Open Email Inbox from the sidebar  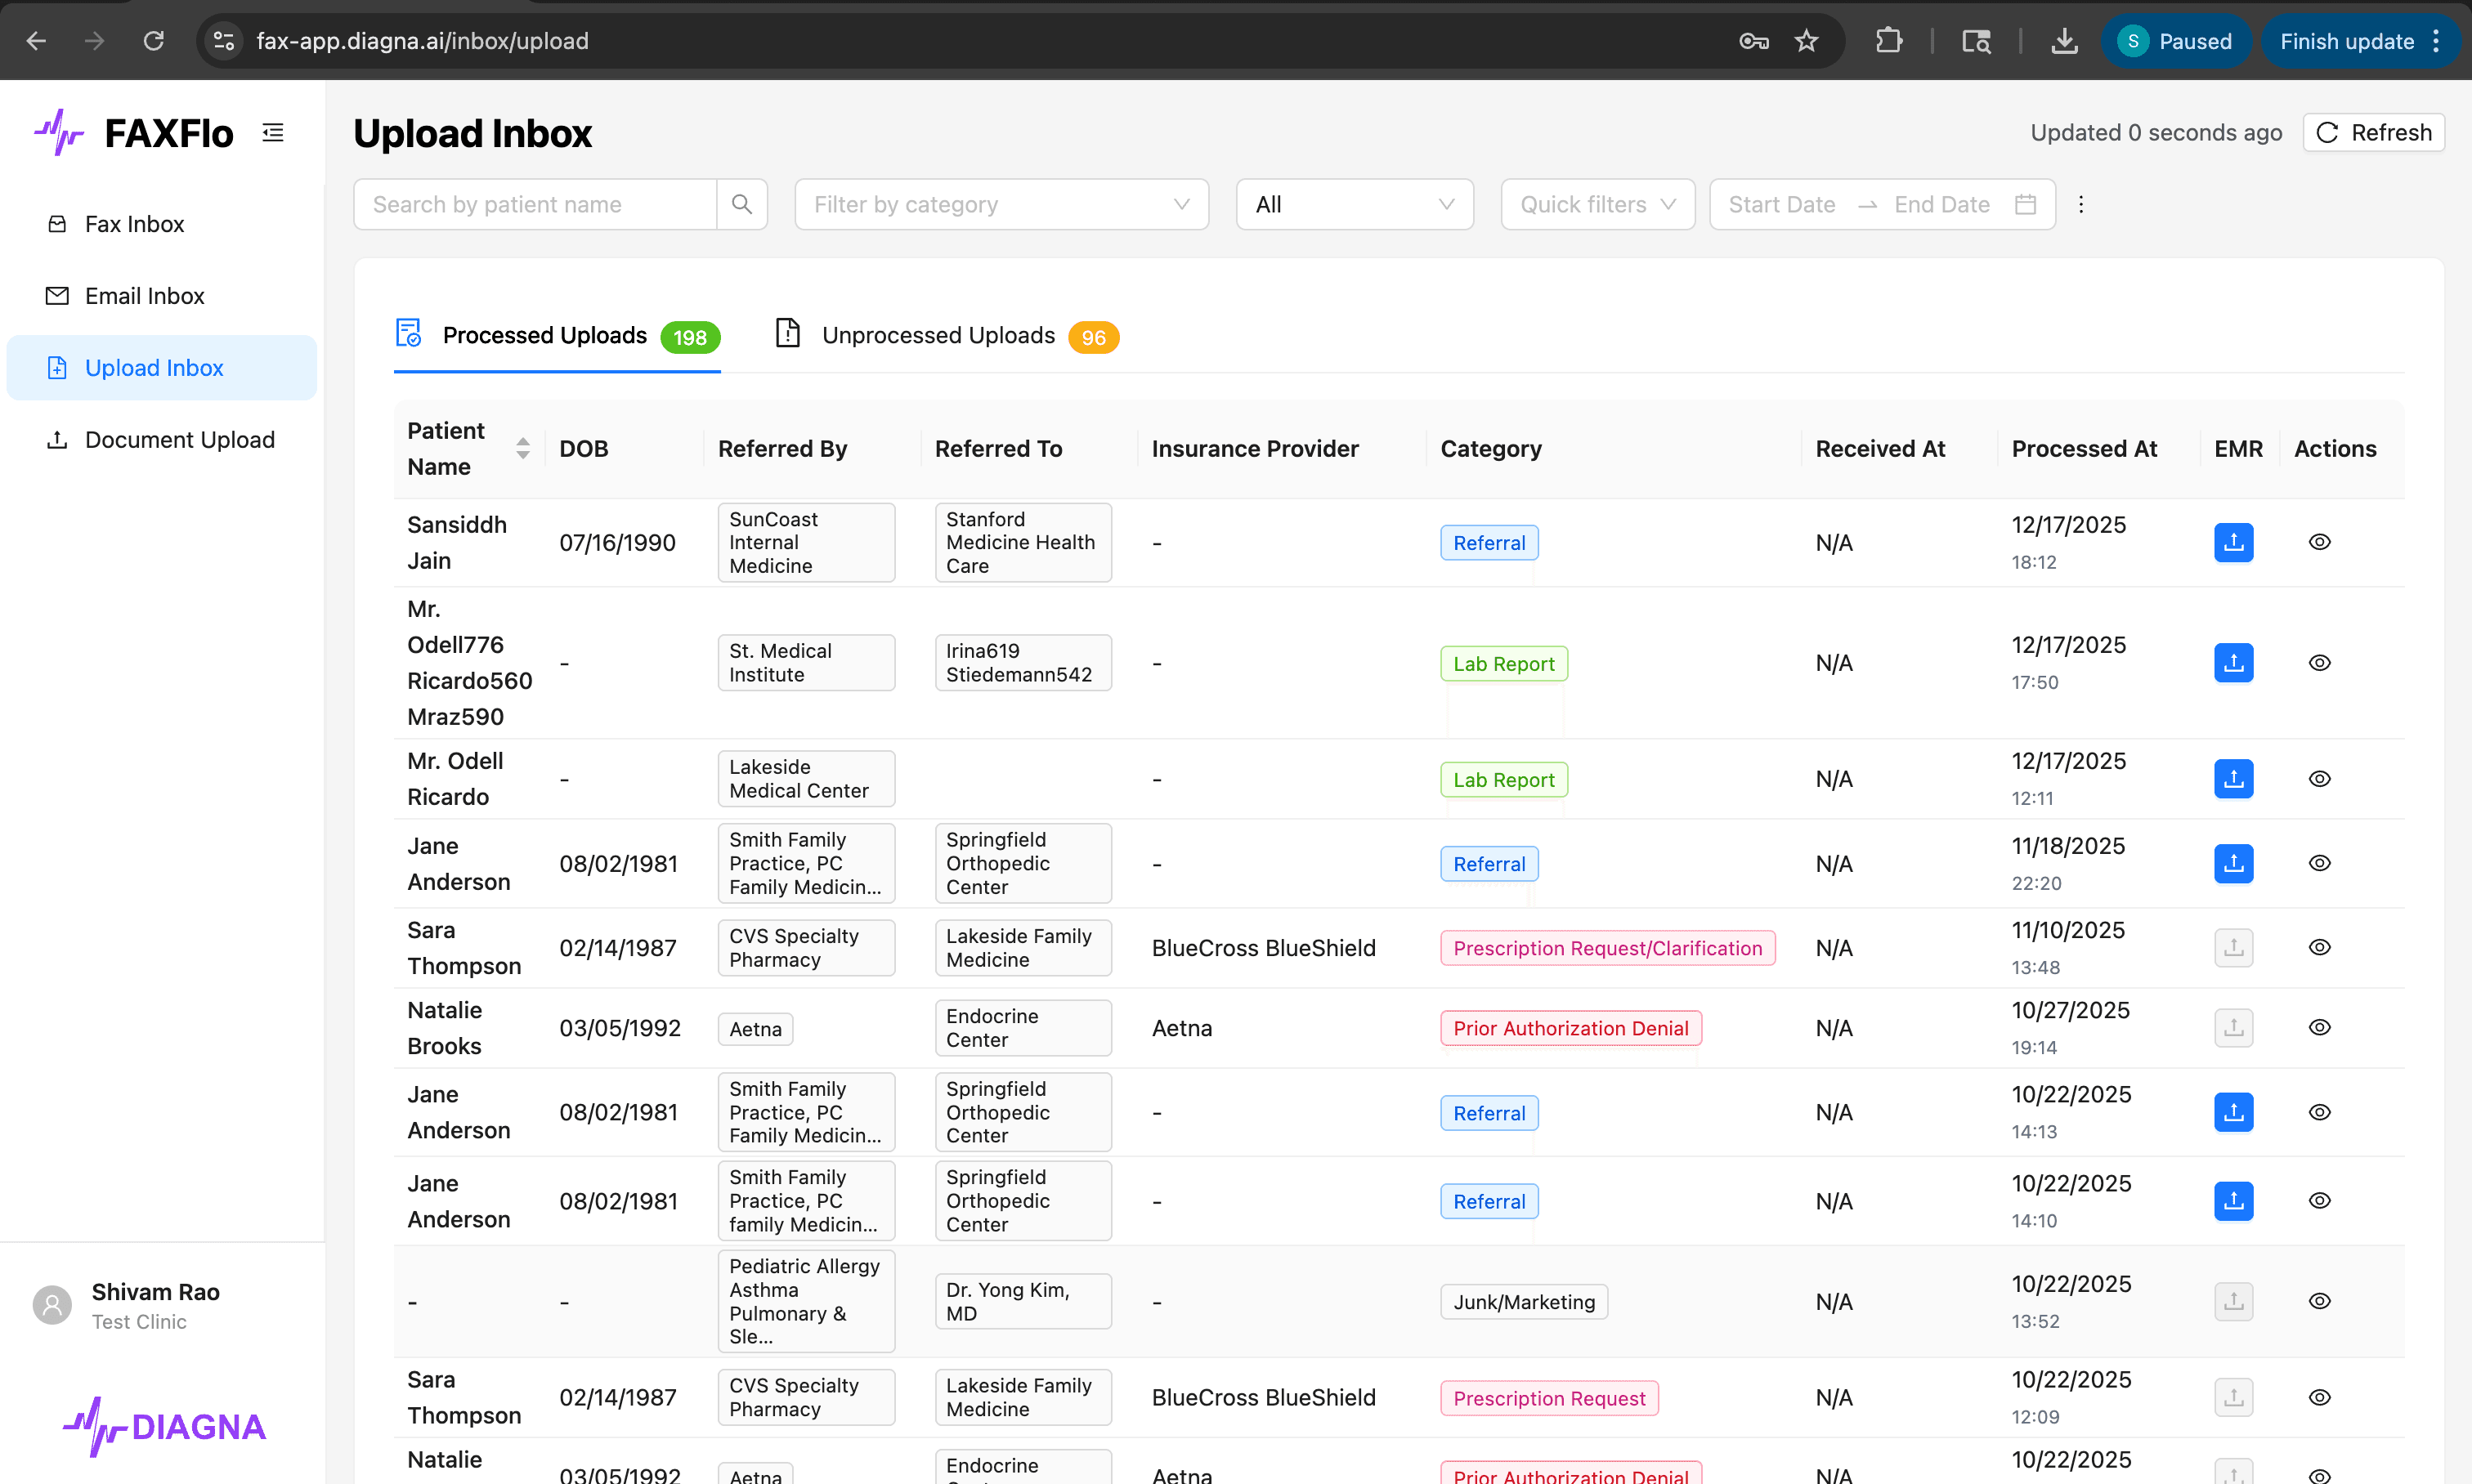(x=161, y=296)
